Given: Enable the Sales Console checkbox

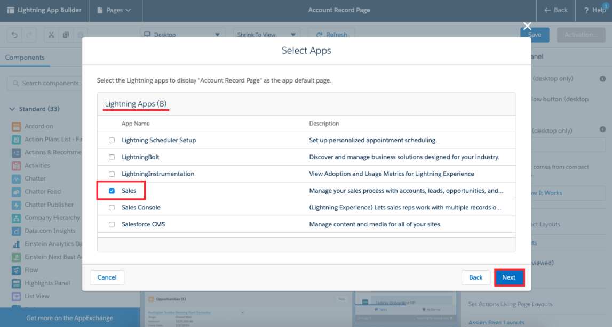Looking at the screenshot, I should (x=112, y=207).
